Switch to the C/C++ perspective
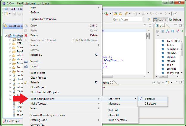The image size is (186, 126). 161,20
